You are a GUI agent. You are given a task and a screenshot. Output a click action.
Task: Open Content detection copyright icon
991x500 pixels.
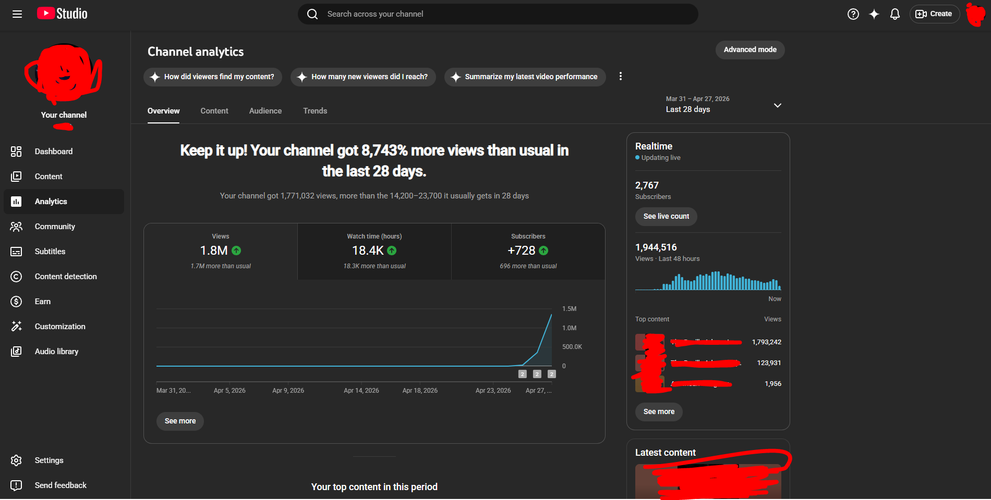16,277
